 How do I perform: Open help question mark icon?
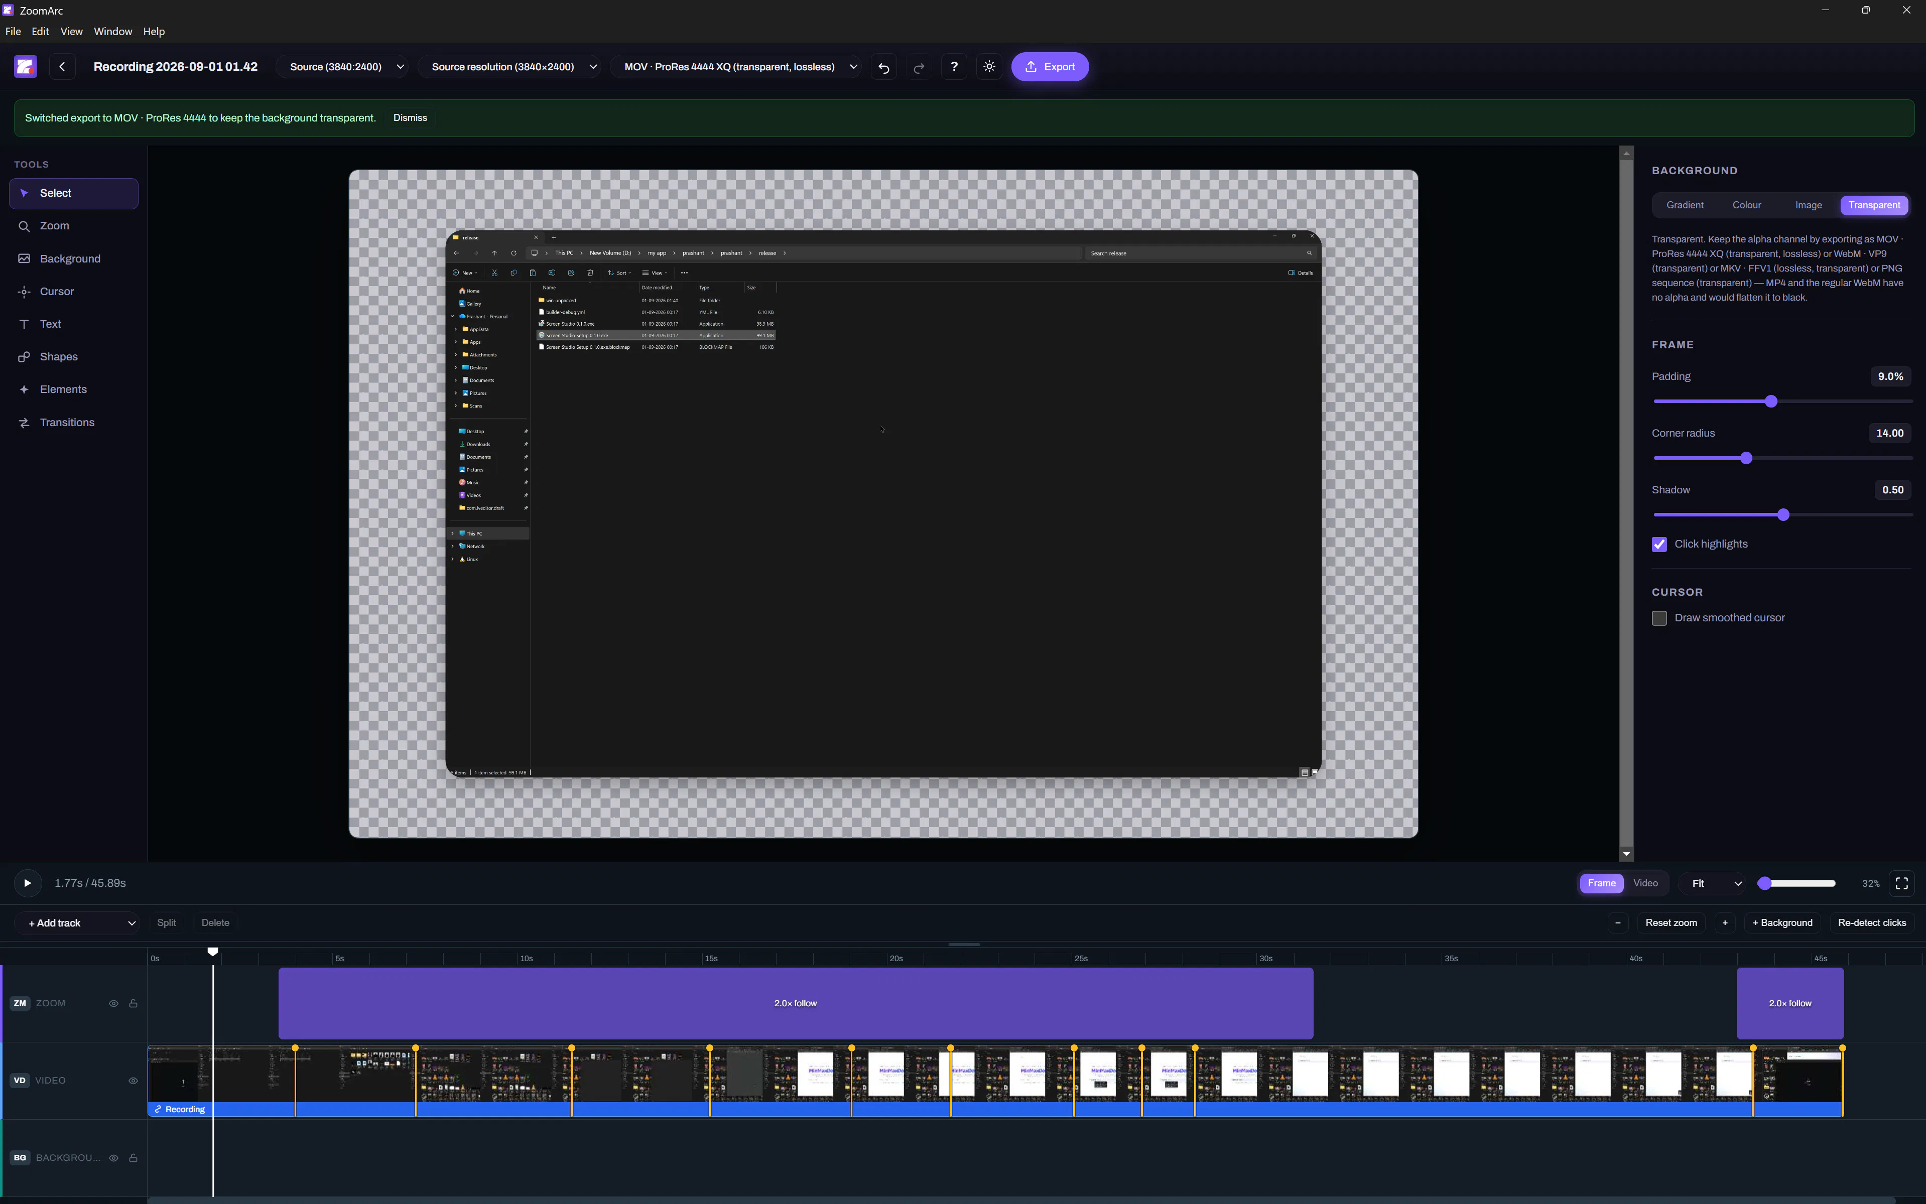(x=954, y=67)
